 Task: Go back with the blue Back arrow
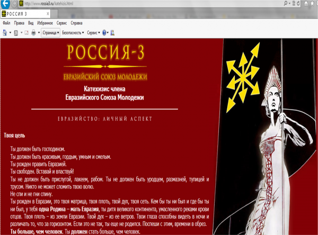tap(5, 4)
